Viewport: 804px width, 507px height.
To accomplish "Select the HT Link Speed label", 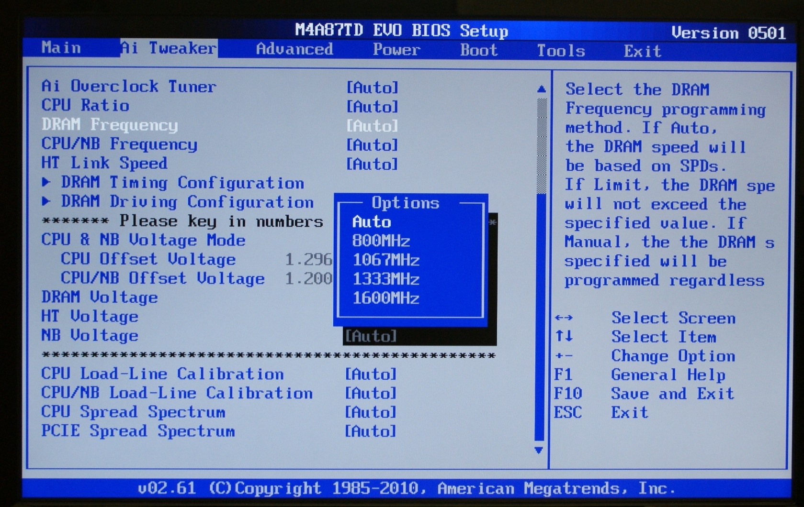I will click(x=104, y=163).
